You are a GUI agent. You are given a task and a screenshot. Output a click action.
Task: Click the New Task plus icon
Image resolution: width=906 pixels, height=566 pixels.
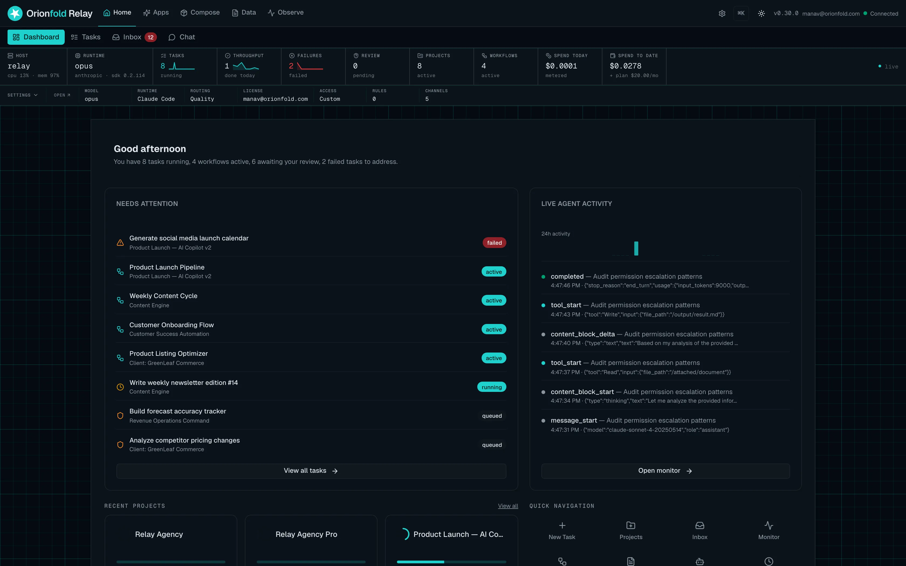click(x=562, y=525)
